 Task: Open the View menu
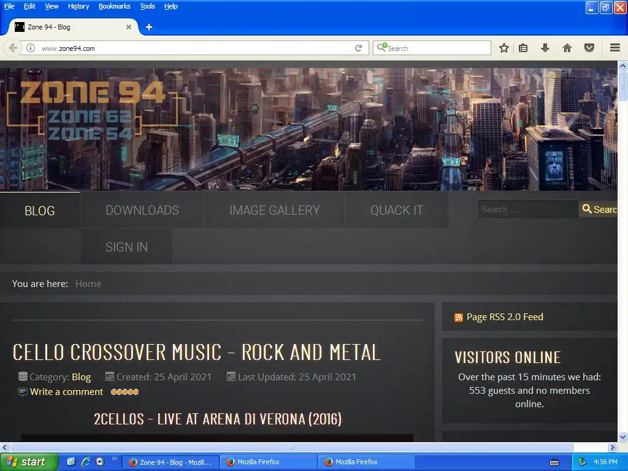pyautogui.click(x=52, y=6)
